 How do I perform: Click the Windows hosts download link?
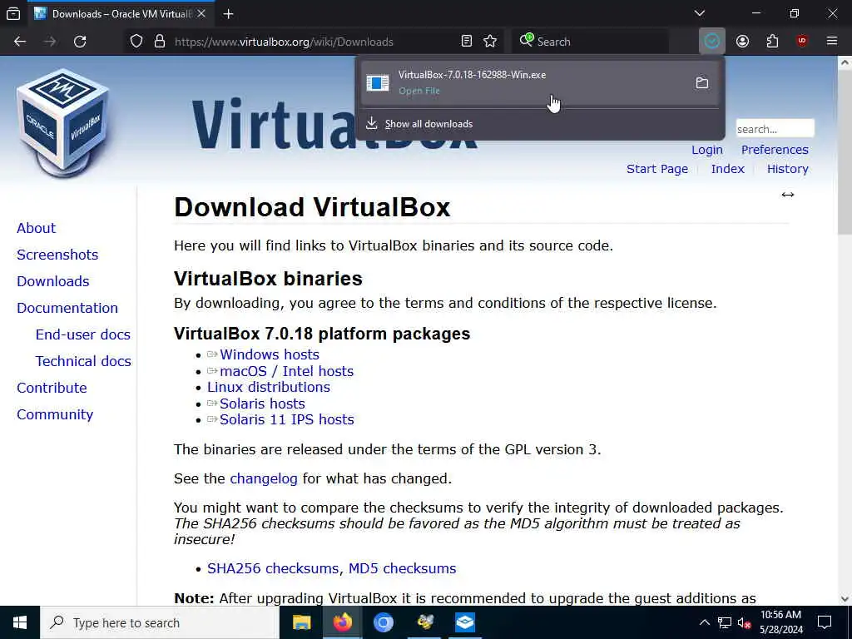click(x=269, y=354)
